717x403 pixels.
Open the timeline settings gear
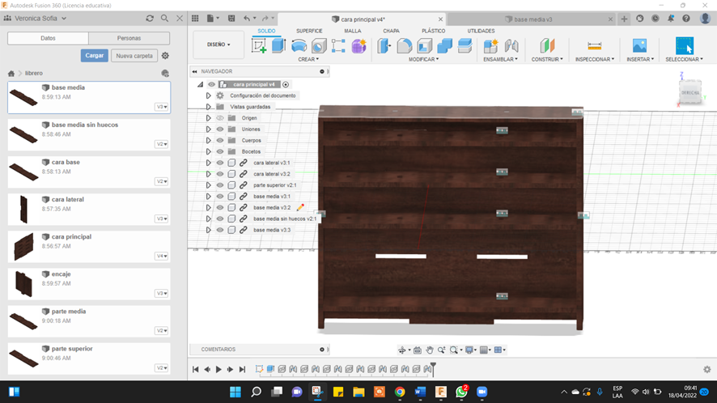[707, 369]
